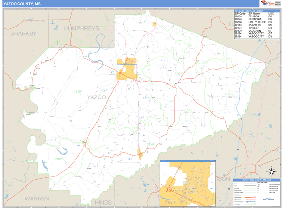Select the HINDS county label
The image size is (283, 208).
104,201
